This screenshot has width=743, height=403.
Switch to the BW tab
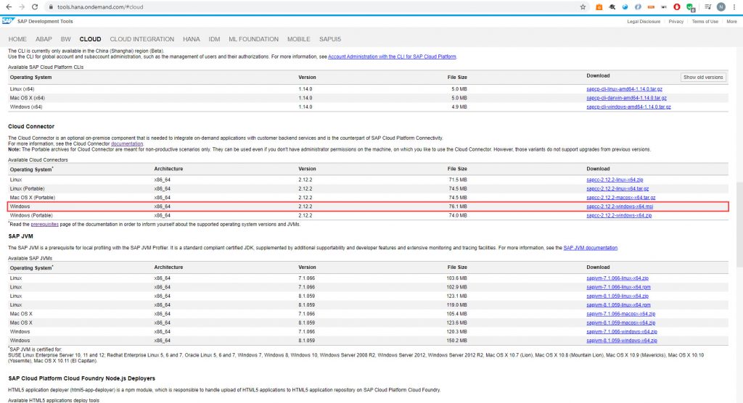pyautogui.click(x=66, y=39)
